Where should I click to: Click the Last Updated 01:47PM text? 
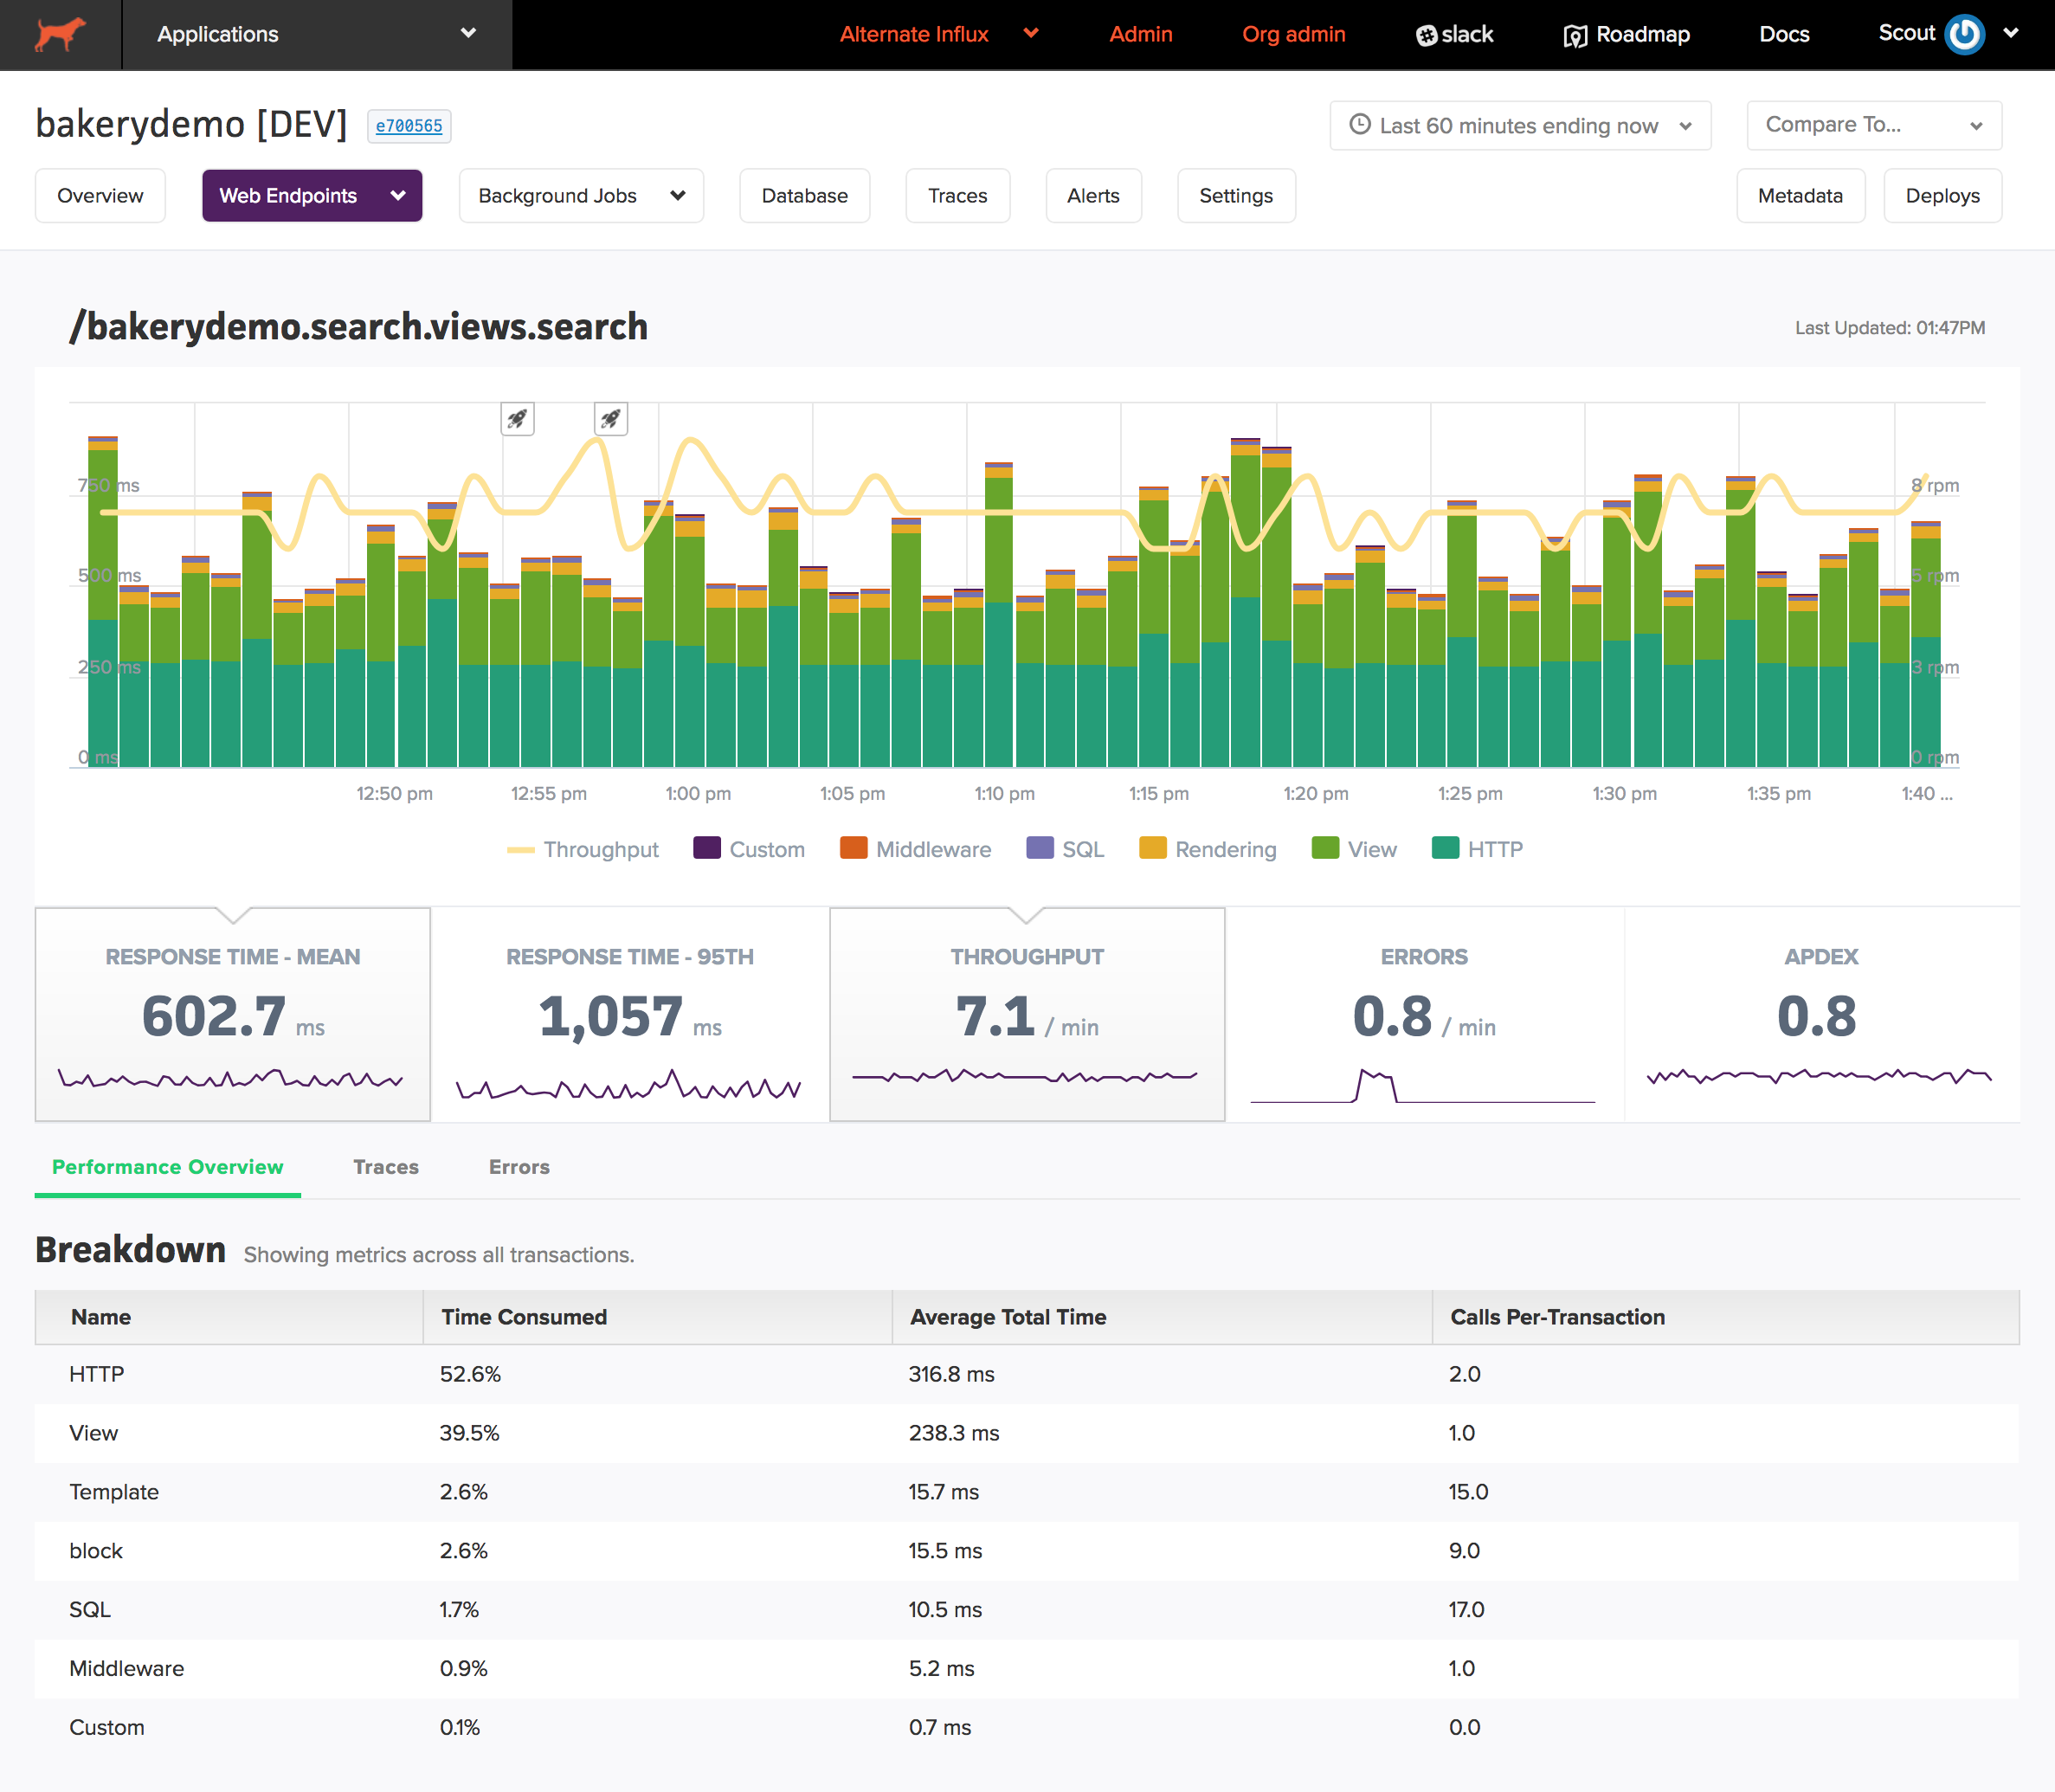tap(1890, 328)
